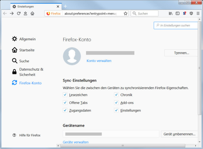Viewport: 203px width, 149px height.
Task: Reload the page with the refresh icon
Action: point(19,13)
